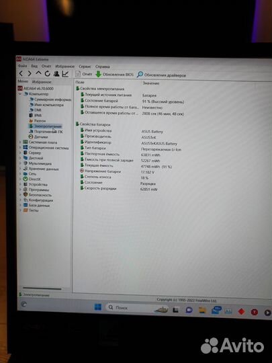Open the Отчёт menu in menu bar

[x=46, y=66]
